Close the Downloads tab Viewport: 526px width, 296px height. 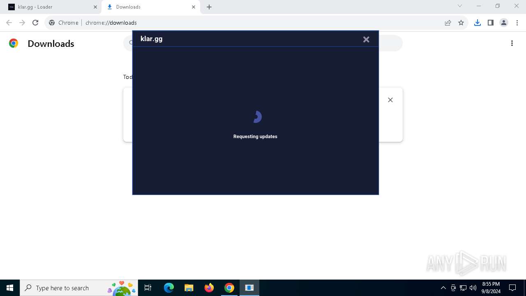pyautogui.click(x=194, y=7)
